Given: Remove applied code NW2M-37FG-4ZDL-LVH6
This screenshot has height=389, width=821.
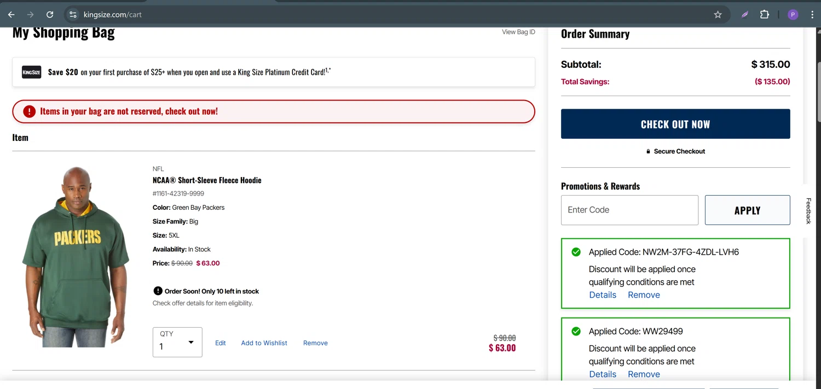Looking at the screenshot, I should click(x=644, y=295).
